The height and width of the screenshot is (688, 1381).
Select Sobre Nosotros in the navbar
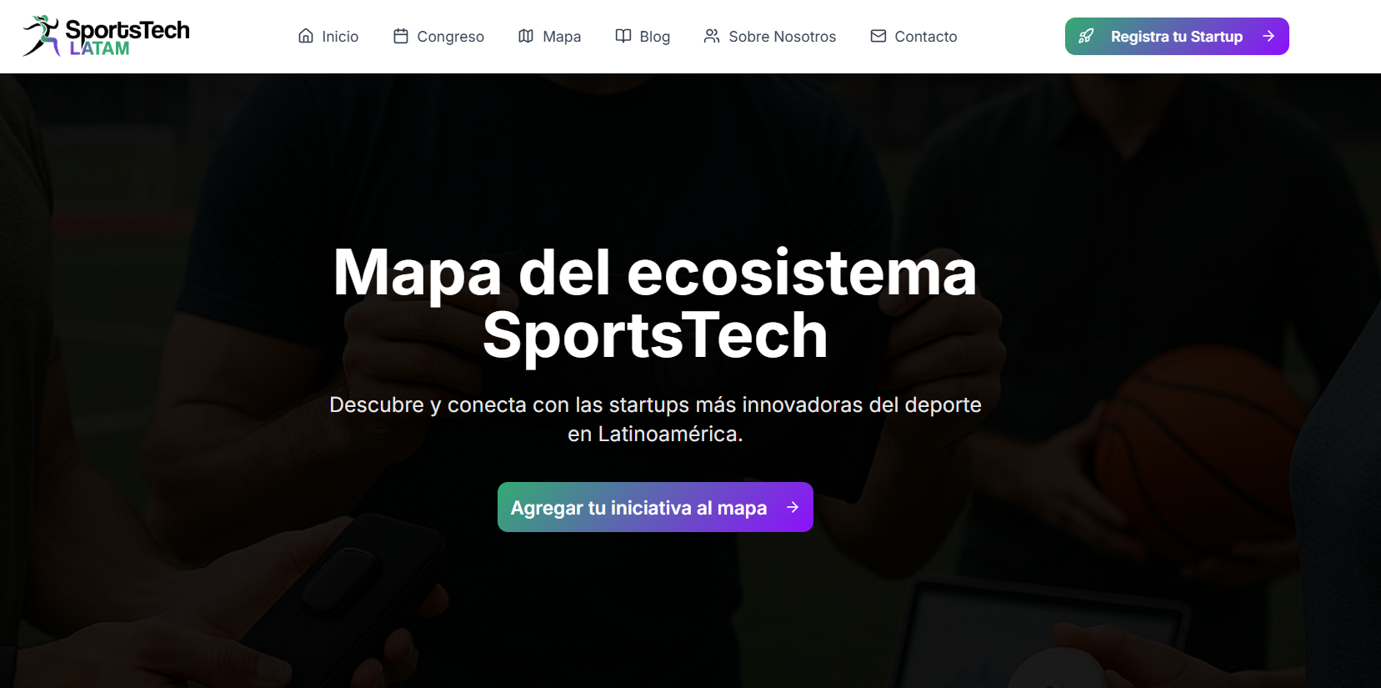point(770,36)
